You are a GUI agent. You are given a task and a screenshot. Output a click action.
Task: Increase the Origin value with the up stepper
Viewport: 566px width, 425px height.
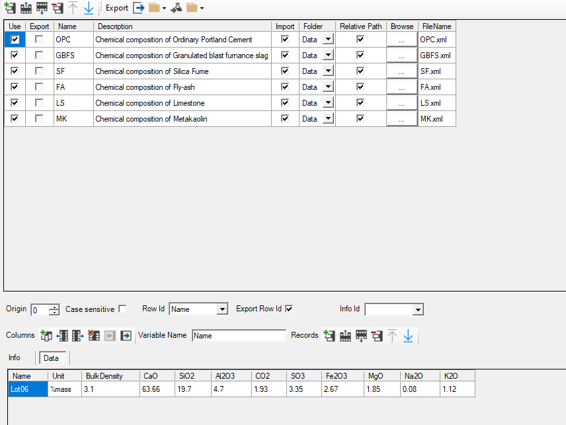[54, 307]
